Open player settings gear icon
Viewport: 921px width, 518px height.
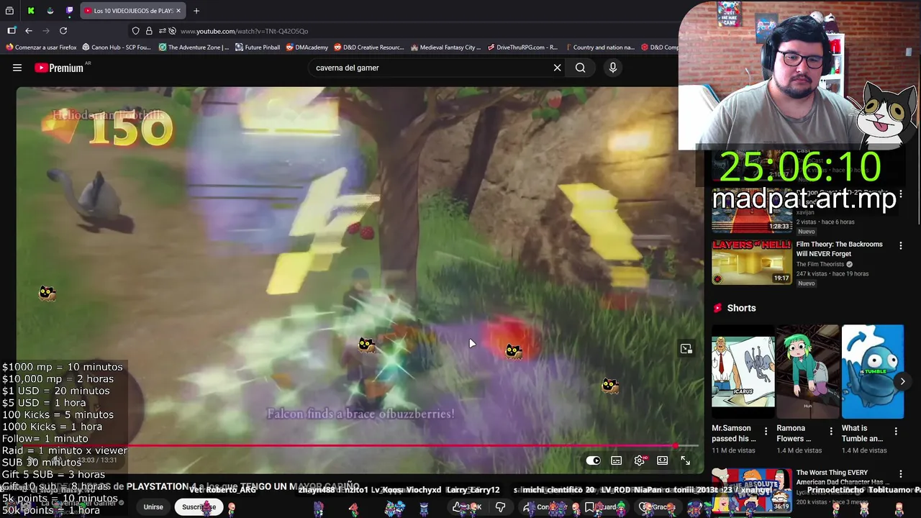pyautogui.click(x=640, y=460)
